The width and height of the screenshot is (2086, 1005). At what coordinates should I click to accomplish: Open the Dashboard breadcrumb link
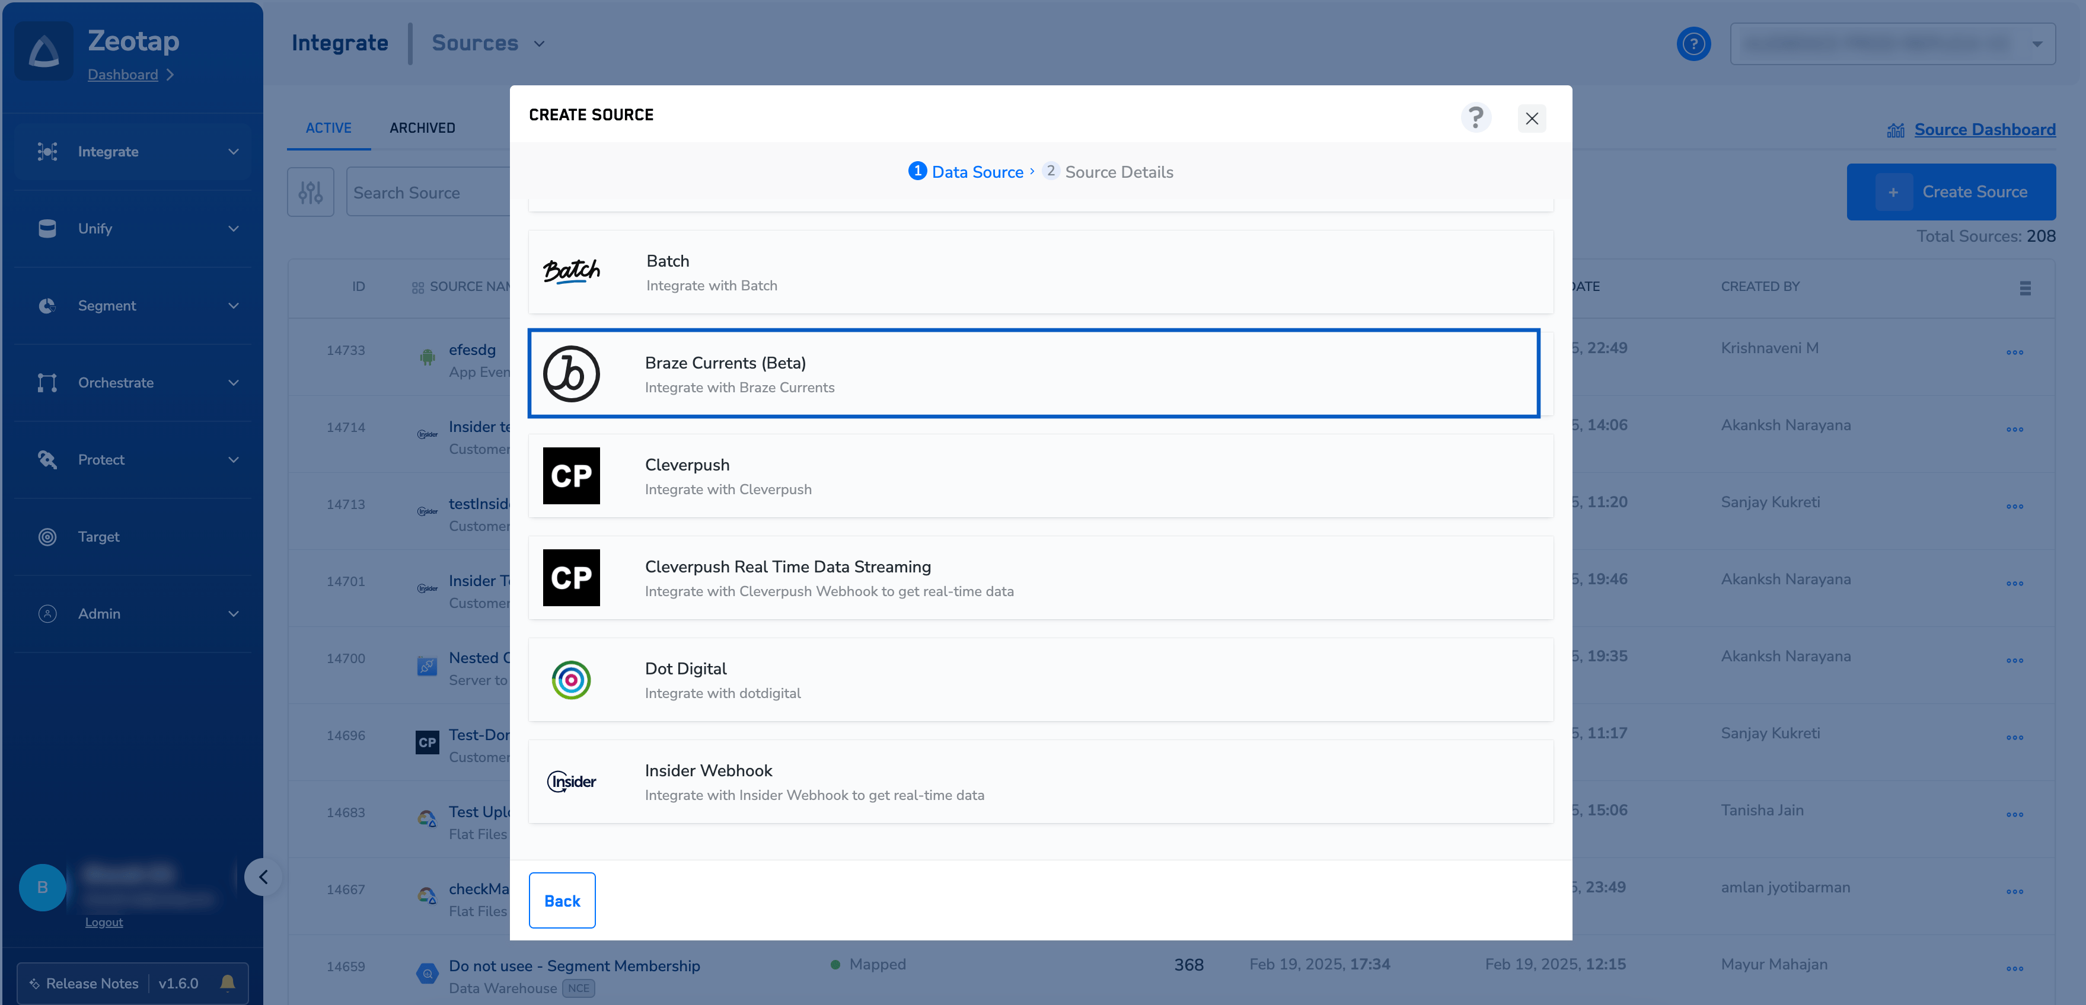[x=122, y=75]
